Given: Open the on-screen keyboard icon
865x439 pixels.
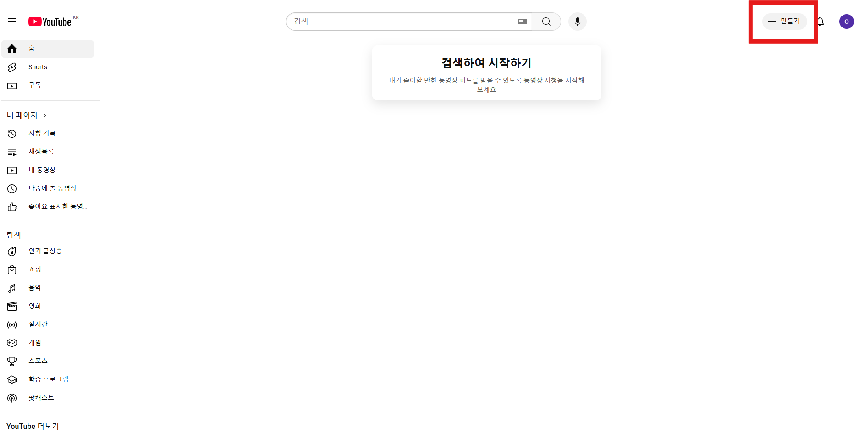Looking at the screenshot, I should (x=523, y=22).
